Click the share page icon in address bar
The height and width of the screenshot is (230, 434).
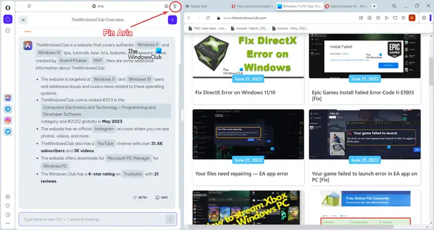pos(361,18)
